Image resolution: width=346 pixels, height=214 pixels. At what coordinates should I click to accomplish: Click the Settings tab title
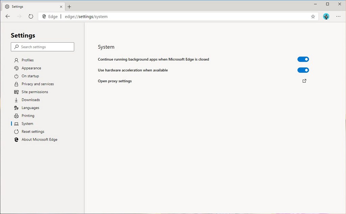(x=18, y=7)
